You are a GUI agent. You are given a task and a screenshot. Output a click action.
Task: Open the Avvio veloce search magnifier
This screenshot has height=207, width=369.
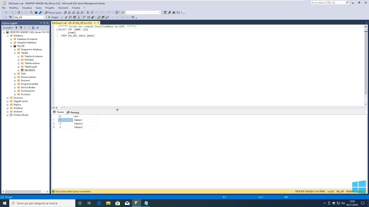(347, 3)
